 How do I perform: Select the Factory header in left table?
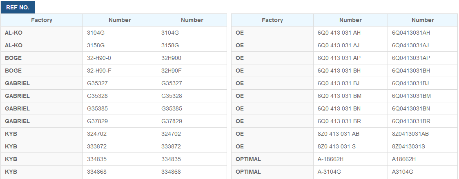(x=42, y=20)
